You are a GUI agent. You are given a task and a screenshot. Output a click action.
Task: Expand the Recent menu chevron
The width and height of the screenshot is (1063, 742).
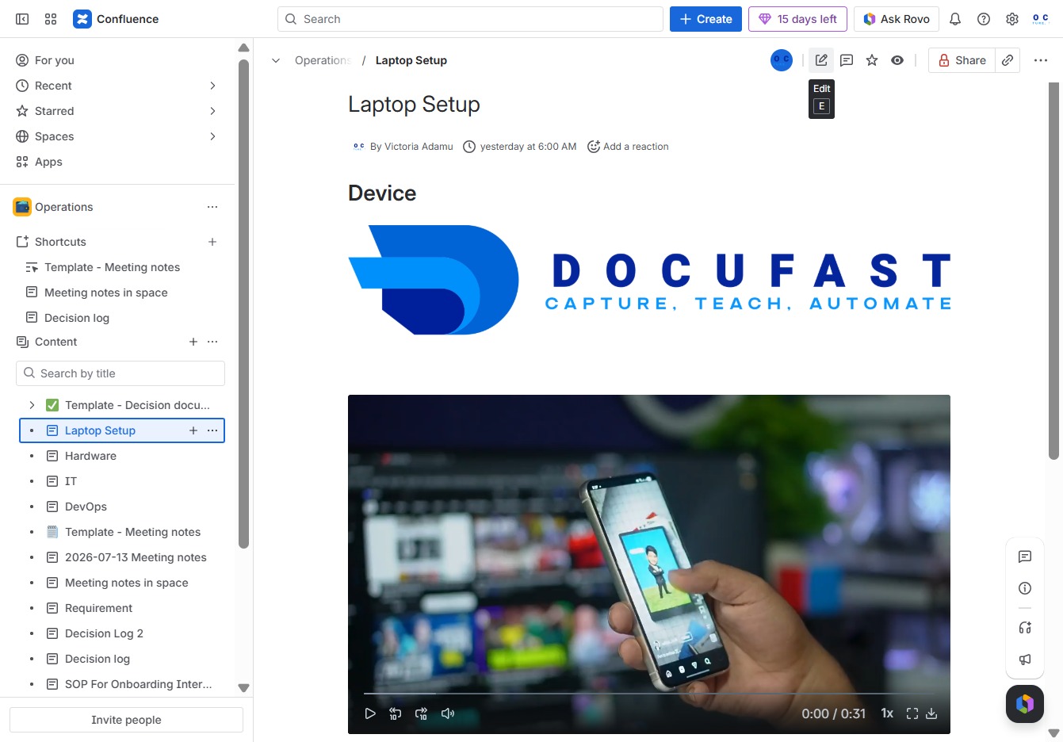pos(212,86)
